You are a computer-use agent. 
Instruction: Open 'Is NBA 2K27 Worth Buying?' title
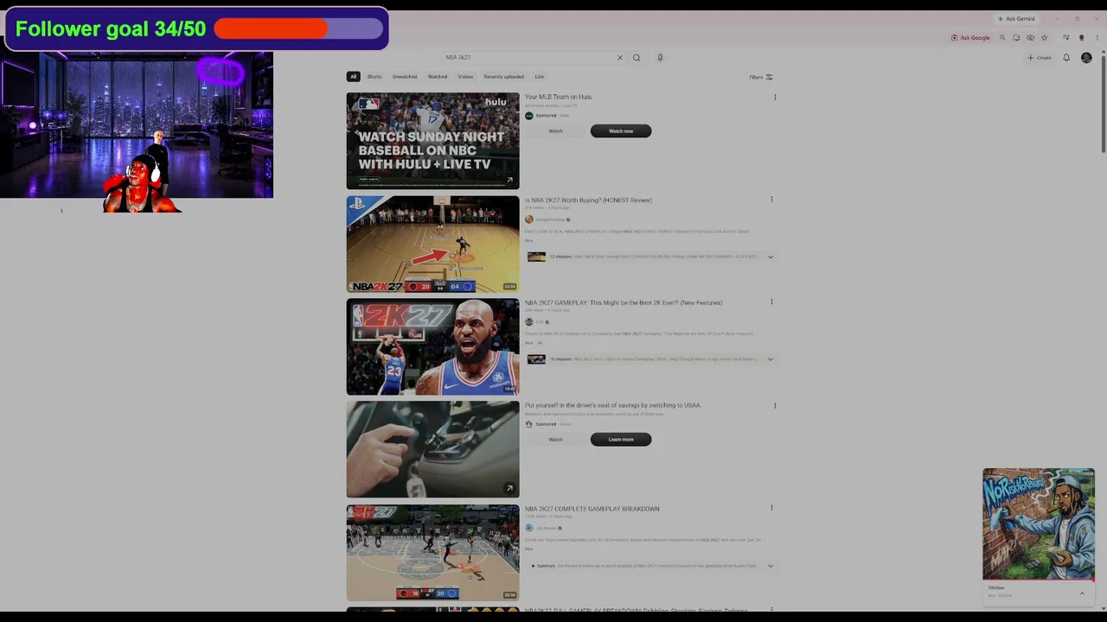[x=588, y=200]
